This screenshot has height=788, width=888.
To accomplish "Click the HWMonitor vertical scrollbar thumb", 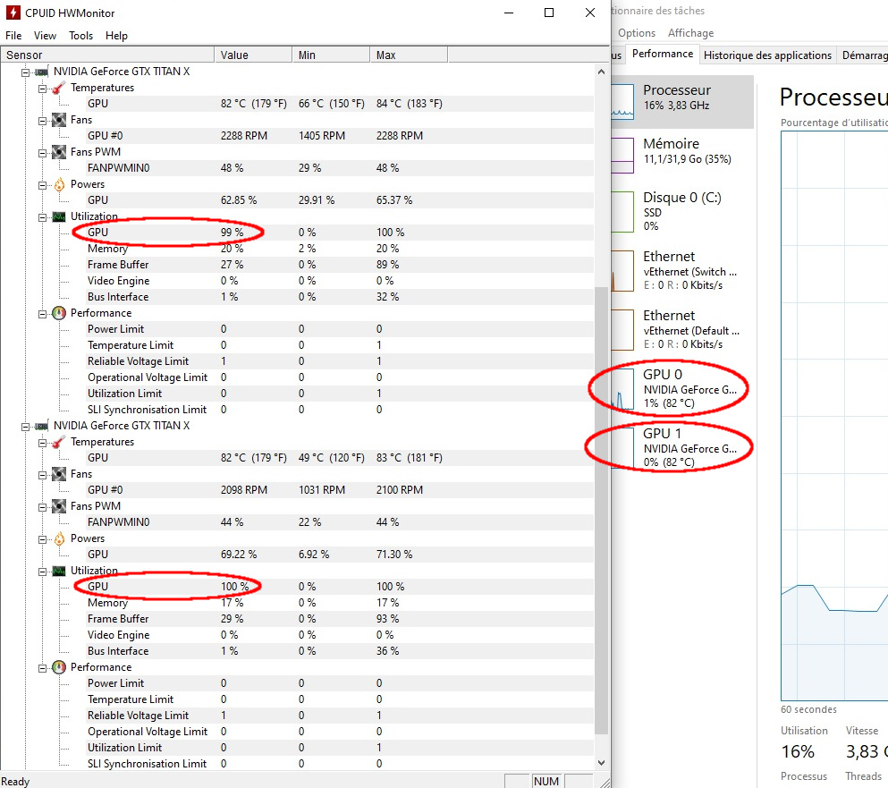I will [602, 510].
